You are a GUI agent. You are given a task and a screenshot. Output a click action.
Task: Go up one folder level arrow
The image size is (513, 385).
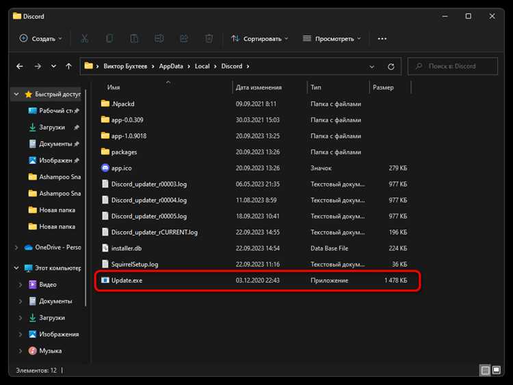click(68, 66)
